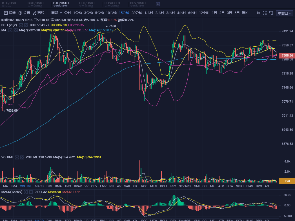Toggle the 1s refresh interval
The image size is (295, 221).
click(x=258, y=13)
